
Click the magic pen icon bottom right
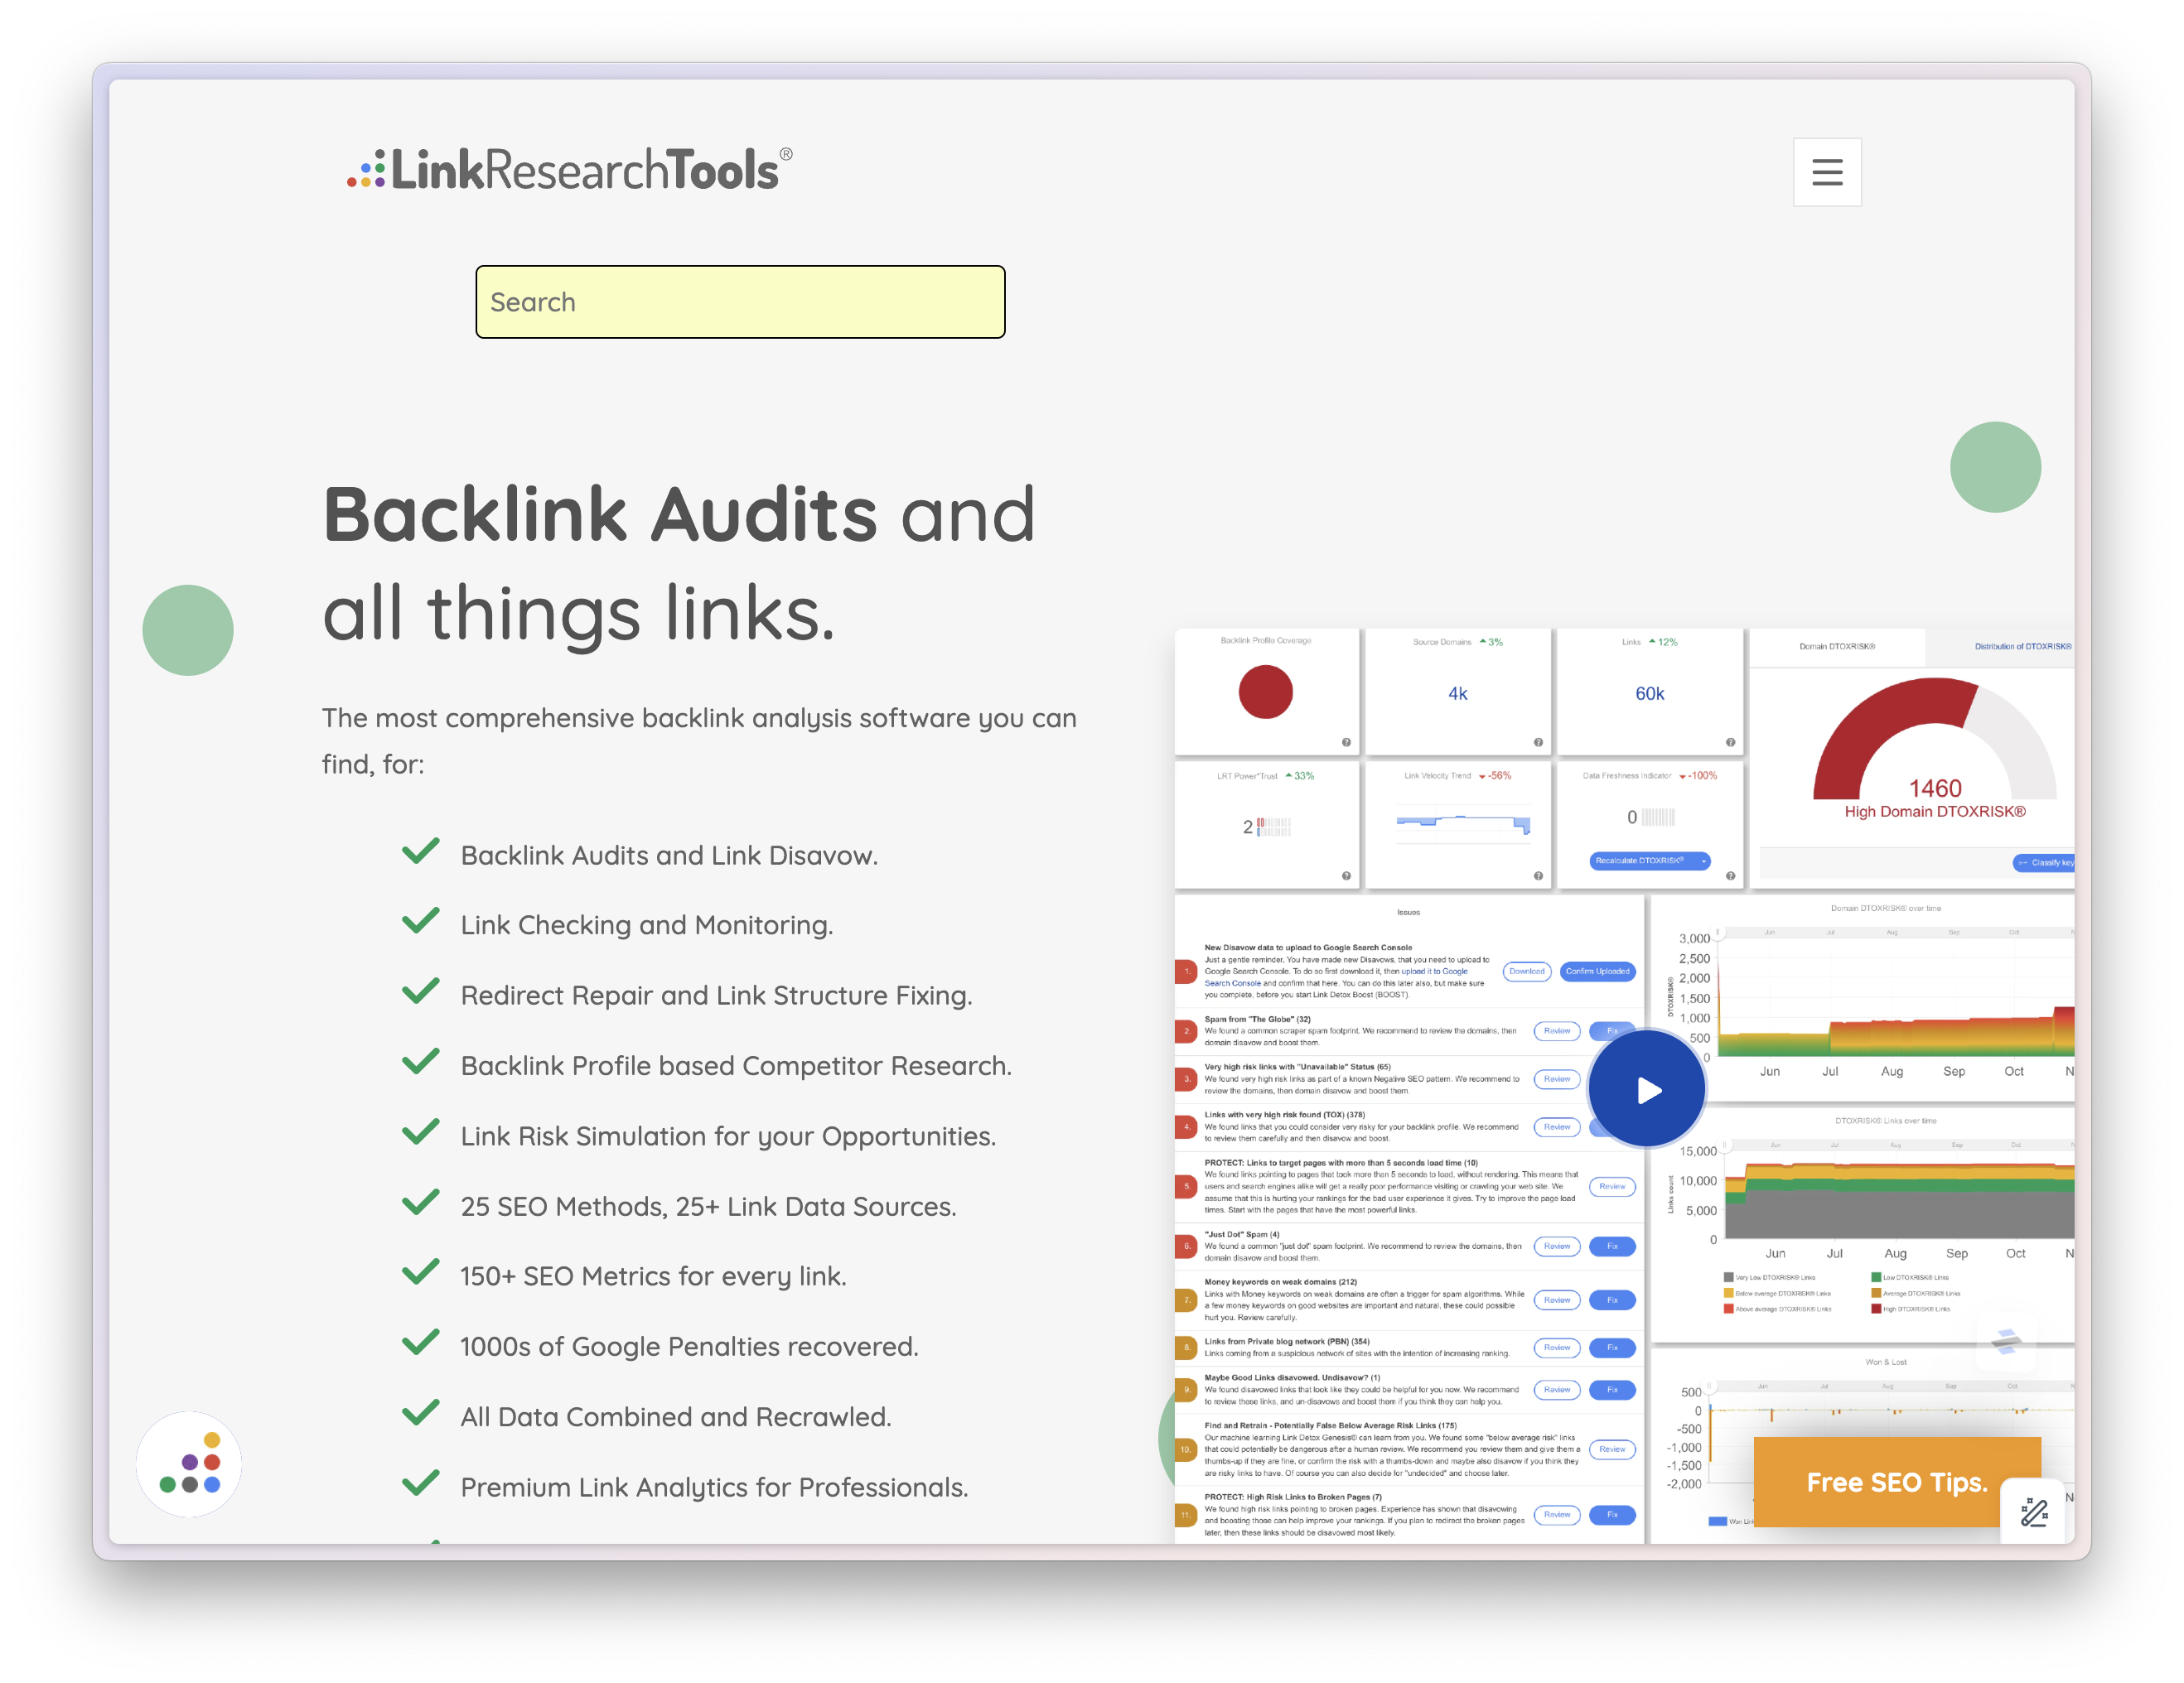tap(2034, 1511)
